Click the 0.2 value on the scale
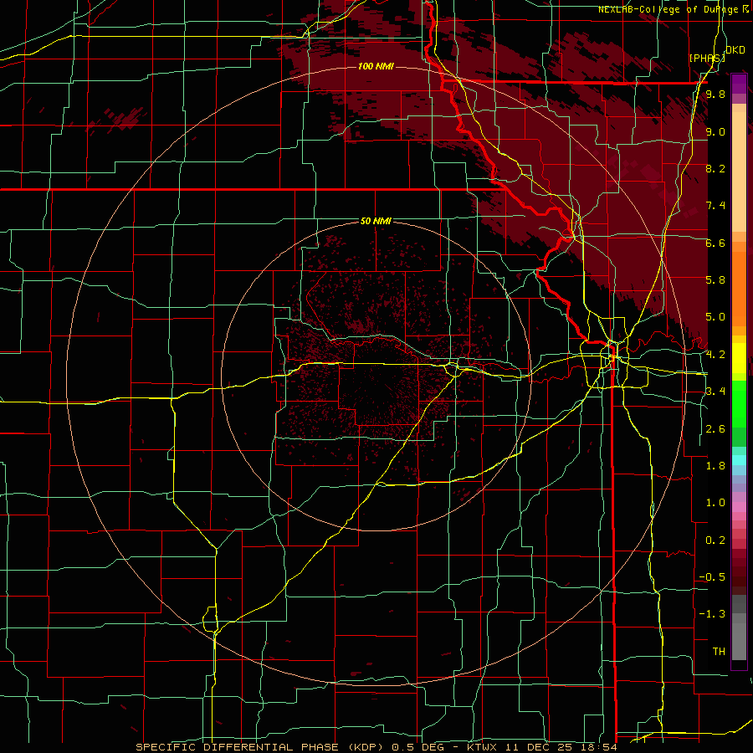753x753 pixels. point(715,540)
